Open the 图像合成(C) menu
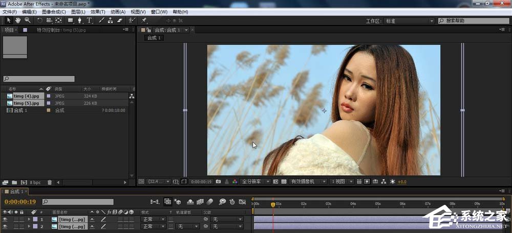Image resolution: width=512 pixels, height=233 pixels. (x=54, y=12)
